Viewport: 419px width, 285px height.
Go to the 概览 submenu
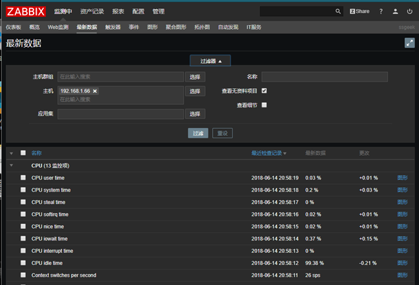[34, 27]
